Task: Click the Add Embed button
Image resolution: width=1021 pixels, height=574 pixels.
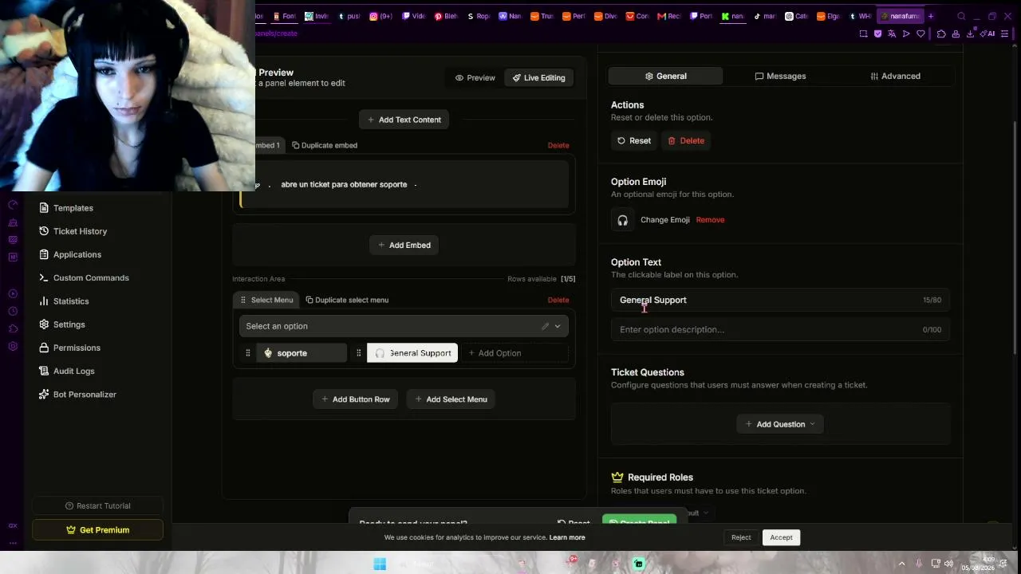Action: [404, 245]
